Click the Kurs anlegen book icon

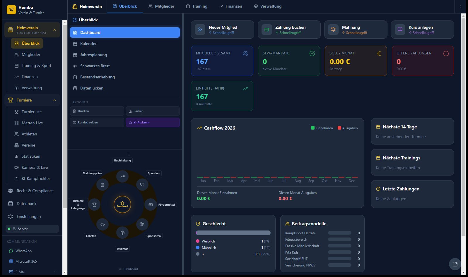coord(400,30)
